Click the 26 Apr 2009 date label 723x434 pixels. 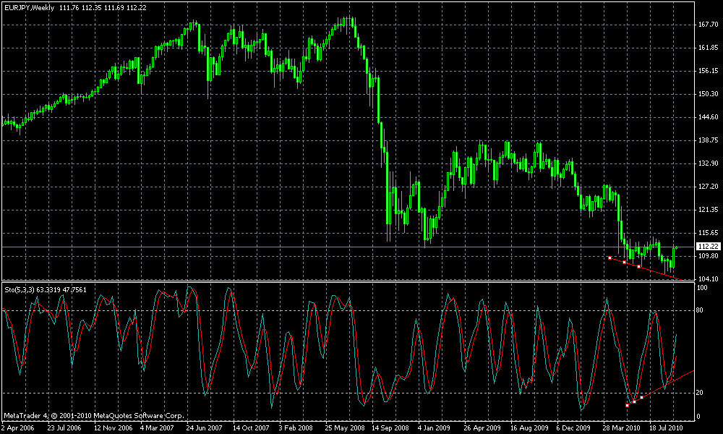[482, 427]
